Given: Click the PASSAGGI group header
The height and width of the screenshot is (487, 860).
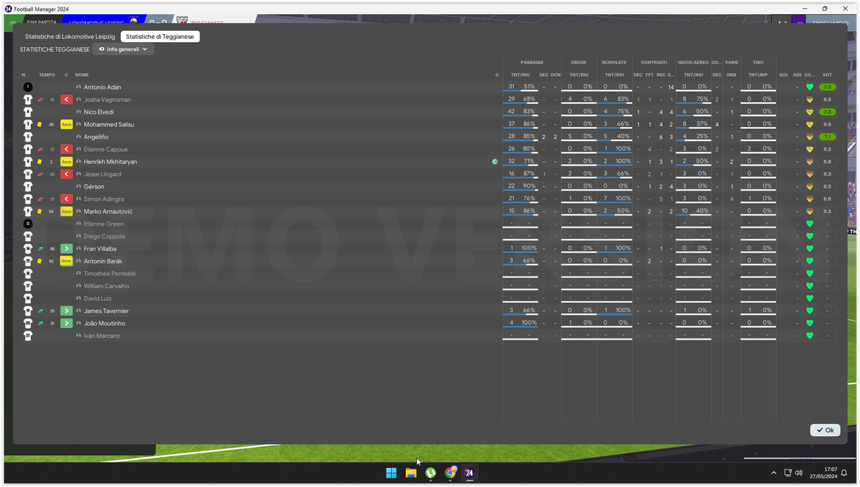Looking at the screenshot, I should point(531,62).
